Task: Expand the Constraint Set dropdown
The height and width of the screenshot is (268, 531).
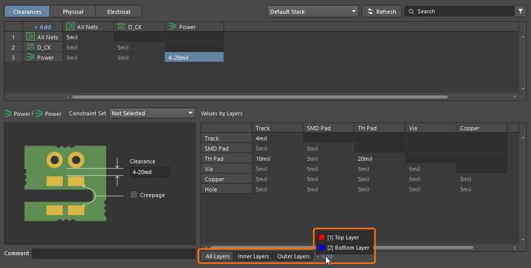Action: 152,113
